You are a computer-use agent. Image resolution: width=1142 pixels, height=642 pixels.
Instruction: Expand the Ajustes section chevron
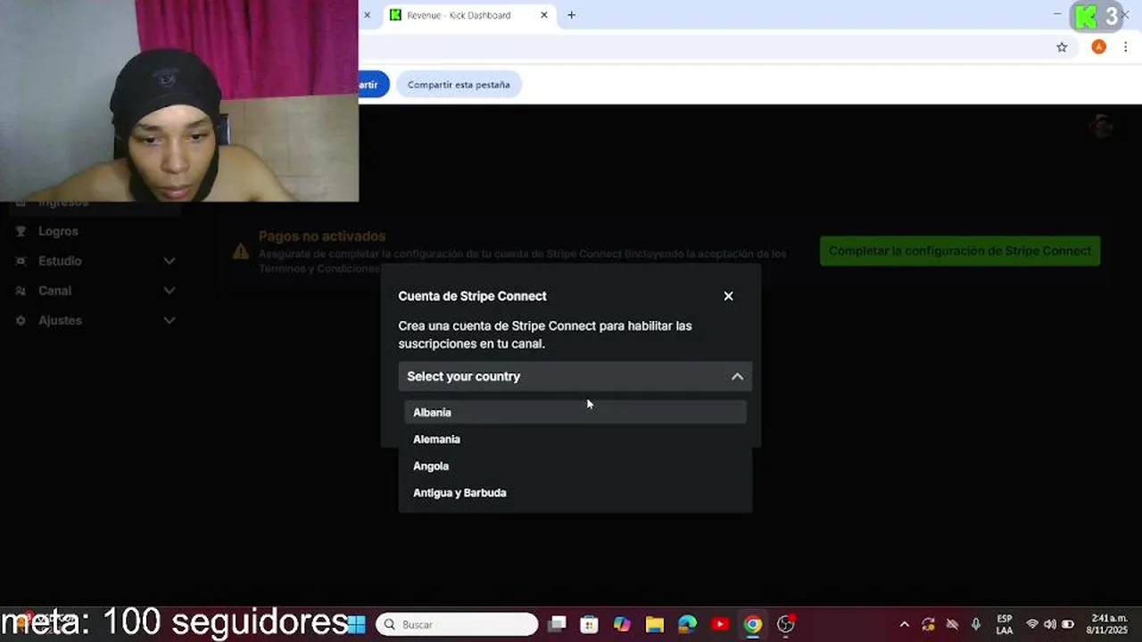[170, 320]
